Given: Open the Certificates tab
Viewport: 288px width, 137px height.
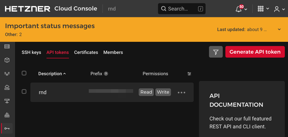Looking at the screenshot, I should click(86, 52).
